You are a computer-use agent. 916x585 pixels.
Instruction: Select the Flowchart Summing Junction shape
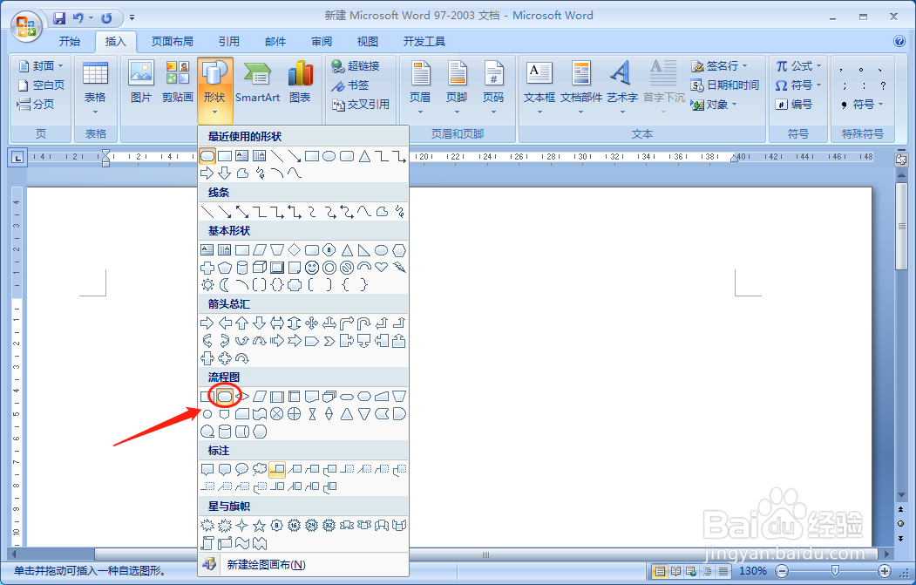[277, 414]
